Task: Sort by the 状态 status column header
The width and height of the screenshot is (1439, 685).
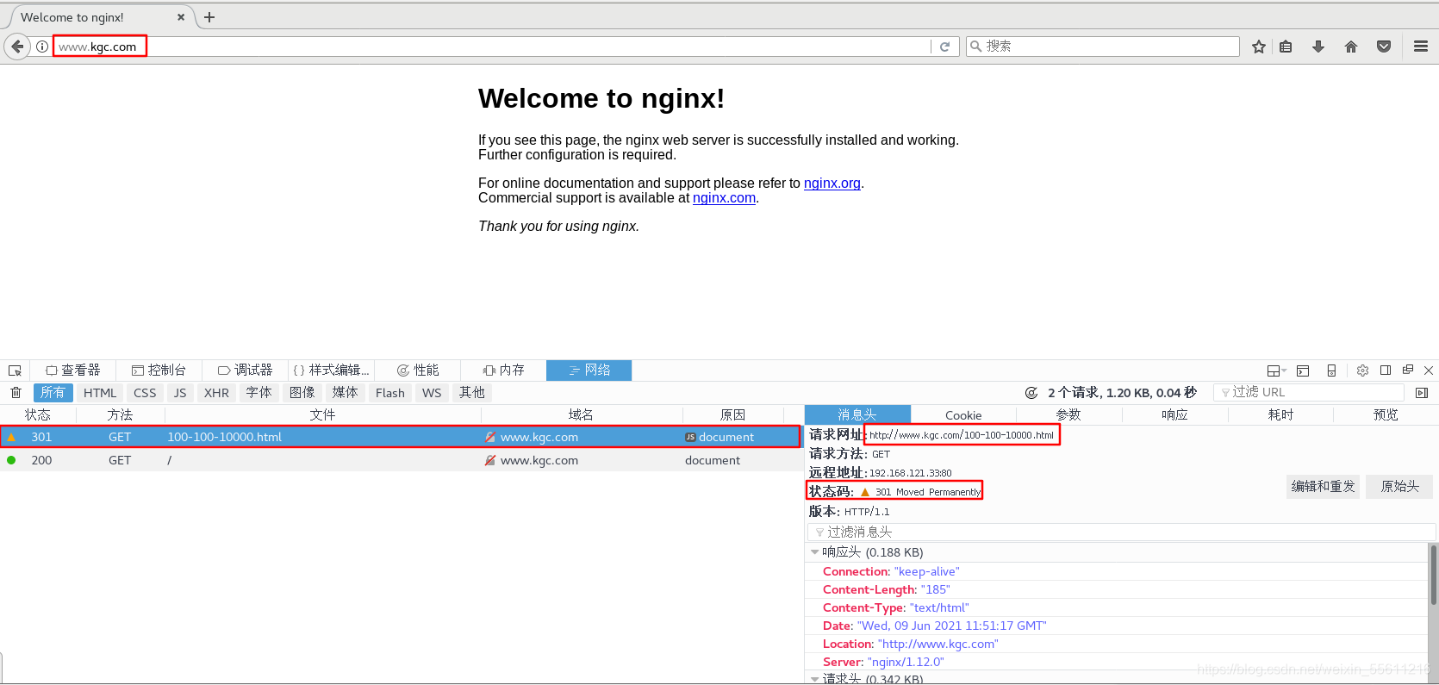Action: click(38, 415)
